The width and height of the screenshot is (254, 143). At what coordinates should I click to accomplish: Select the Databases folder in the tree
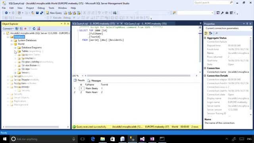coord(19,37)
